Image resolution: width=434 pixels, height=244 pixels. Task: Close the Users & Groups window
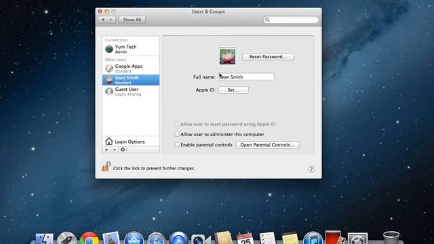(x=100, y=12)
